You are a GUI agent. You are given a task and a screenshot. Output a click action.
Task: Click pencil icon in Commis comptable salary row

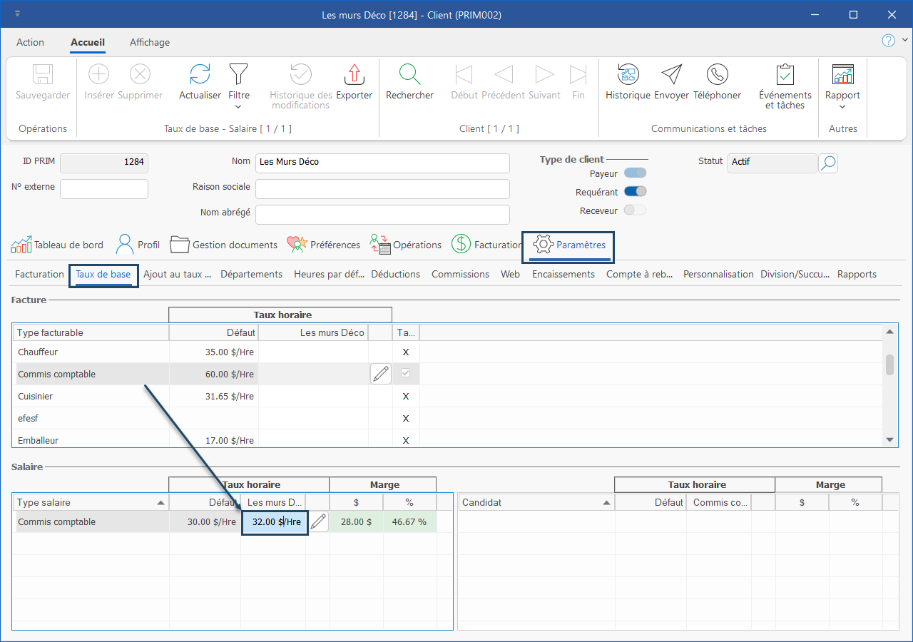319,522
